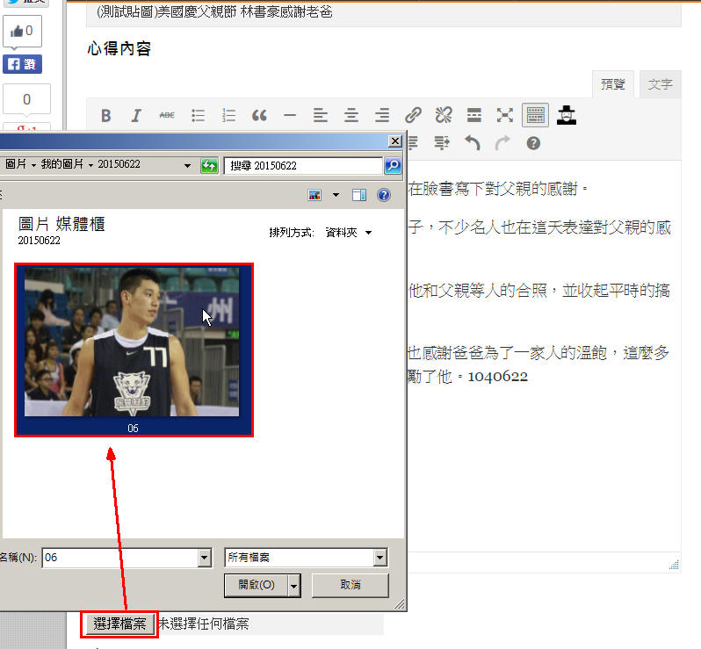
Task: Apply italic formatting in editor
Action: tap(136, 115)
